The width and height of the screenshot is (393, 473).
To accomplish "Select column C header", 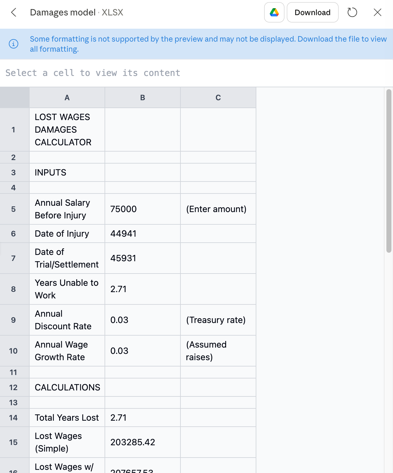I will (x=218, y=98).
